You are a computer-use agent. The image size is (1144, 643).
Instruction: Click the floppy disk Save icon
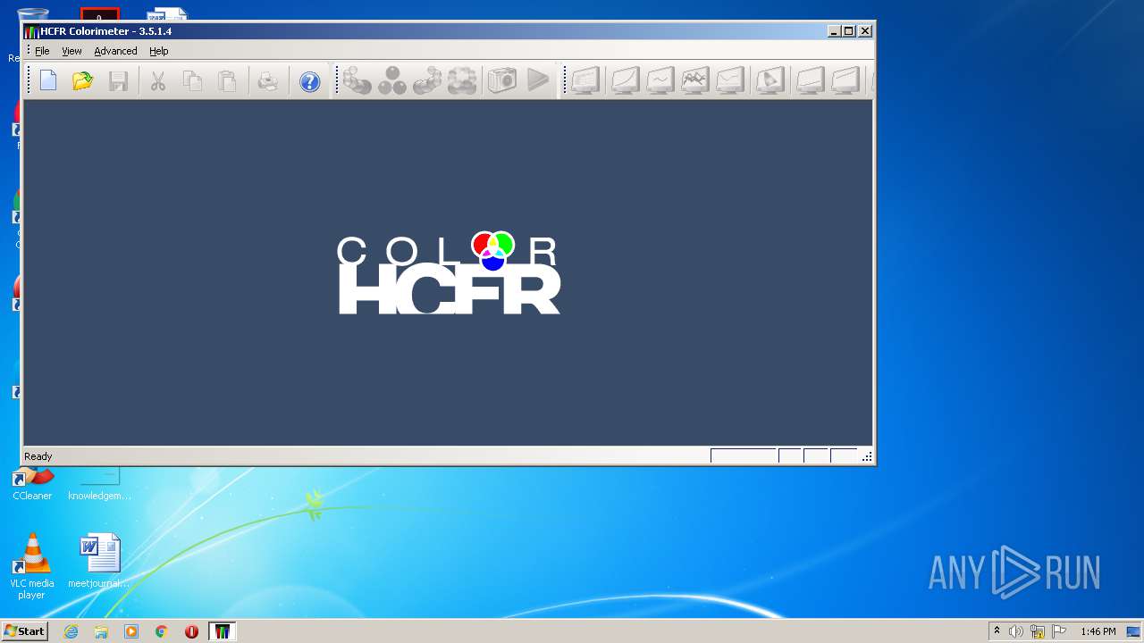pyautogui.click(x=118, y=81)
